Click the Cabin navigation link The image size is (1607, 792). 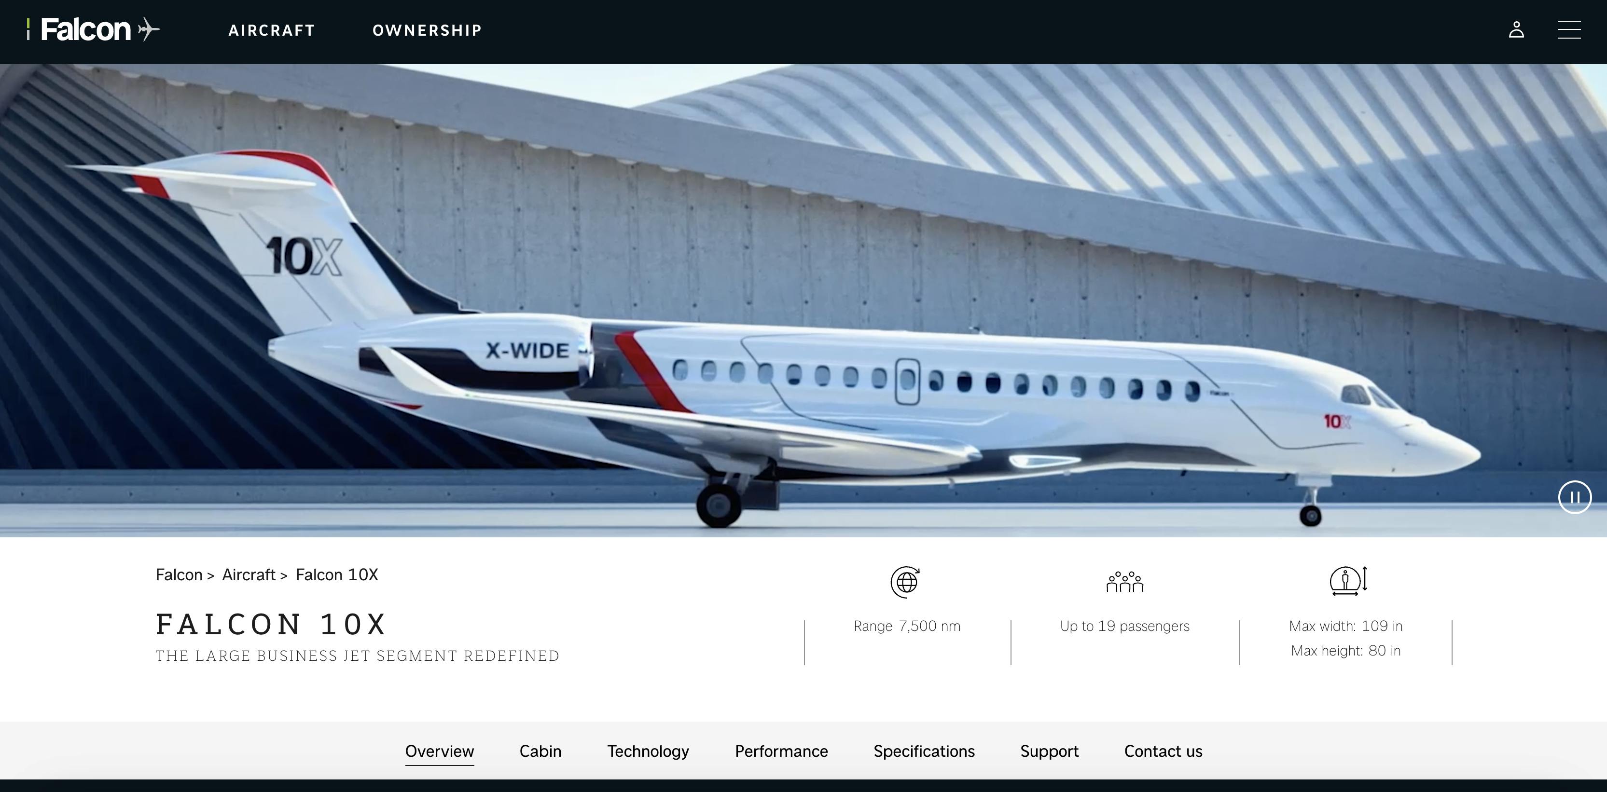point(540,750)
